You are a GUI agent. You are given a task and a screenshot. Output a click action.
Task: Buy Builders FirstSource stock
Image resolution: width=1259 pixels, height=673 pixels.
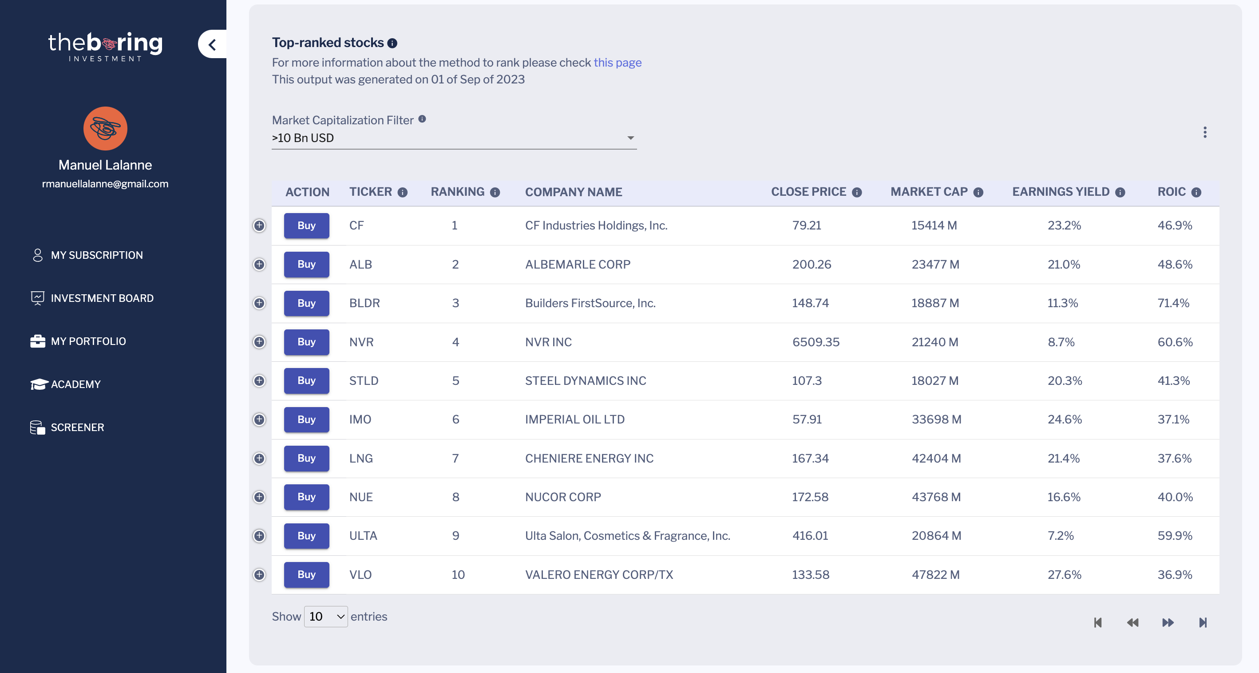click(306, 303)
